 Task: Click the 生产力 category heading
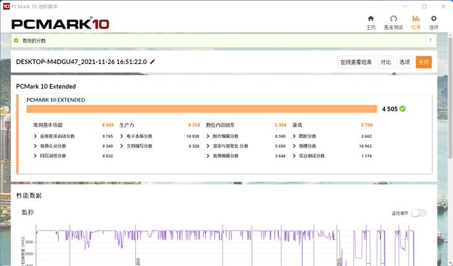pos(127,125)
